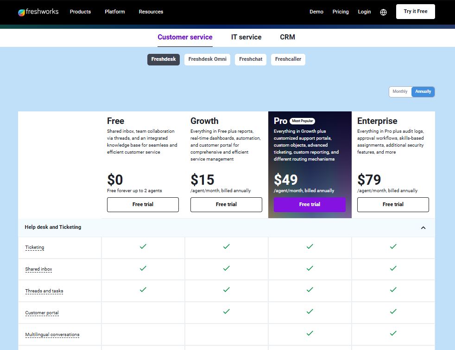This screenshot has width=455, height=350.
Task: Select the CRM tab
Action: (x=287, y=37)
